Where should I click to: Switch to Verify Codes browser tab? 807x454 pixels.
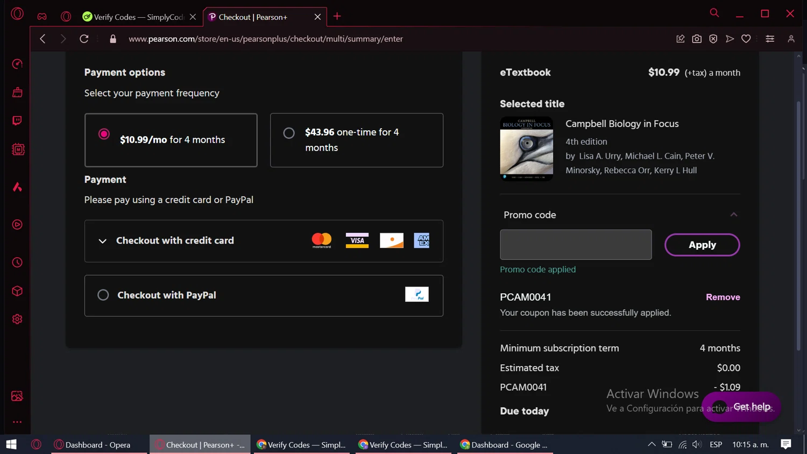[138, 17]
